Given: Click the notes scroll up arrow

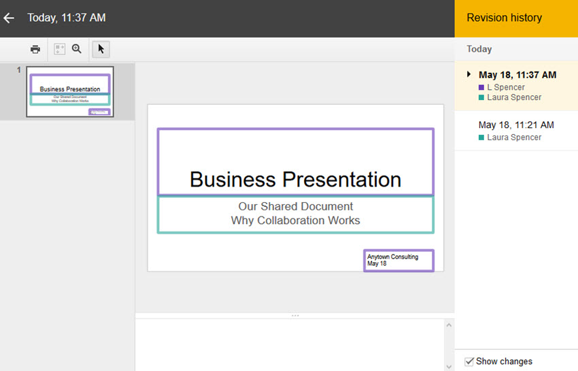Looking at the screenshot, I should click(x=449, y=325).
